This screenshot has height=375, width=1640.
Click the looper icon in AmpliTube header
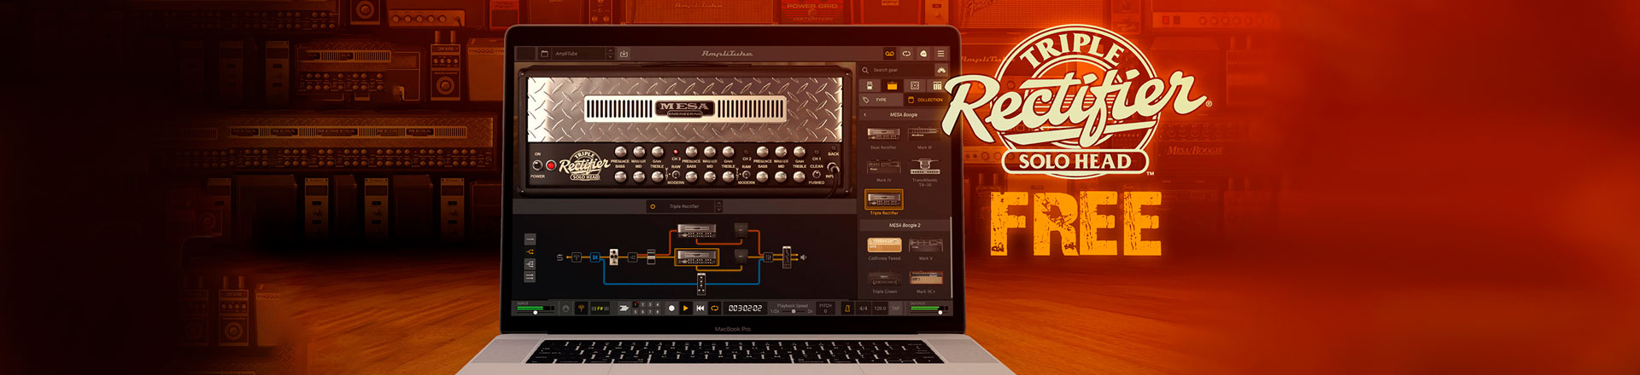(906, 53)
